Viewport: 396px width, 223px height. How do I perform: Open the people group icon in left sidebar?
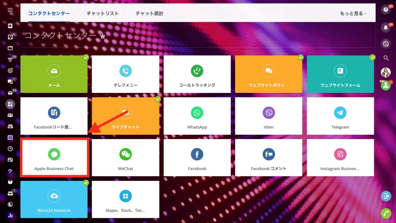pos(10,115)
